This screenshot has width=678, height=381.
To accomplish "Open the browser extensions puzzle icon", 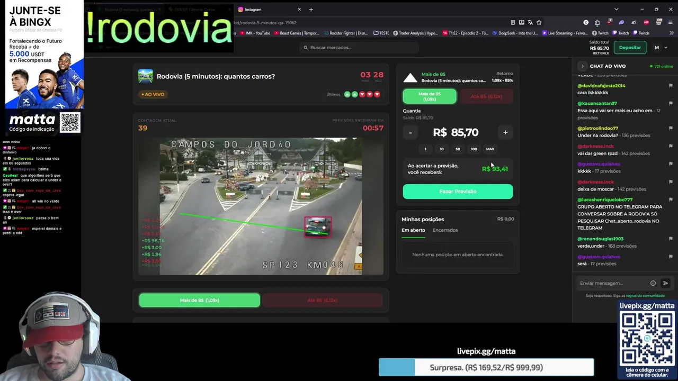I will (x=597, y=23).
